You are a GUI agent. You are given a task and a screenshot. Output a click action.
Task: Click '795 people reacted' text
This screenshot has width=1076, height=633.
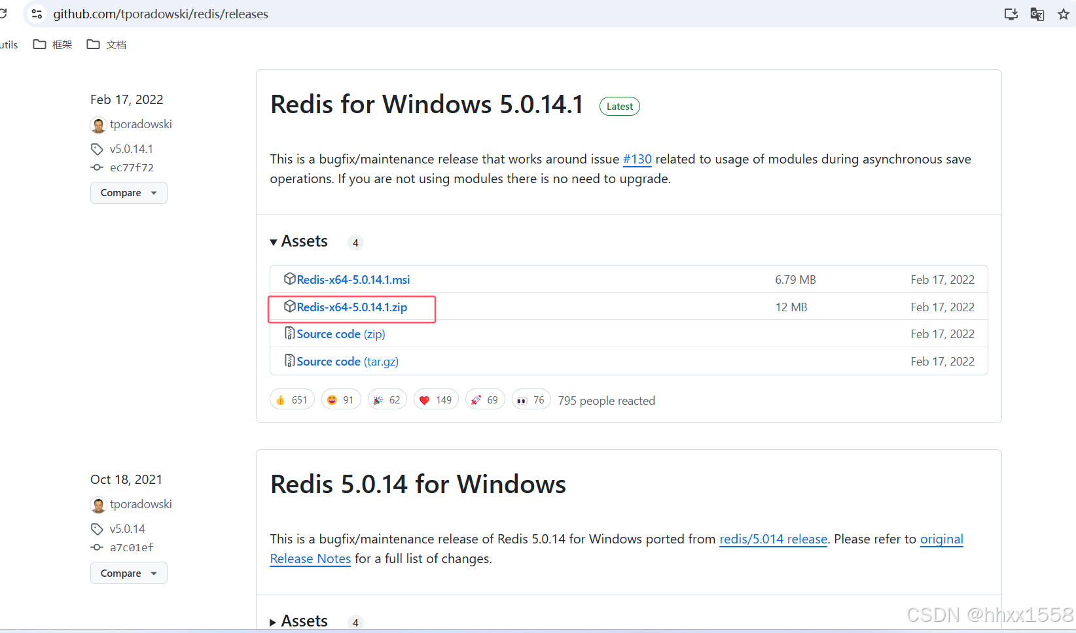pos(607,401)
